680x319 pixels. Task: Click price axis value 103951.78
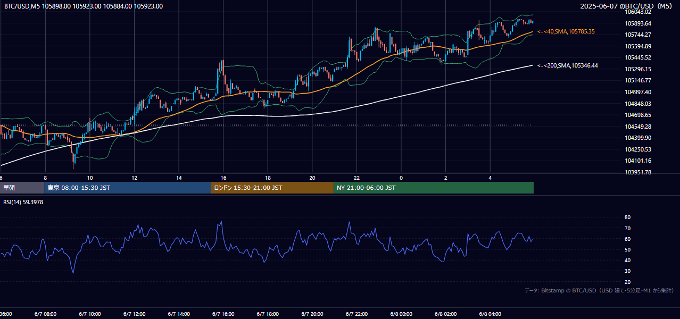[638, 172]
